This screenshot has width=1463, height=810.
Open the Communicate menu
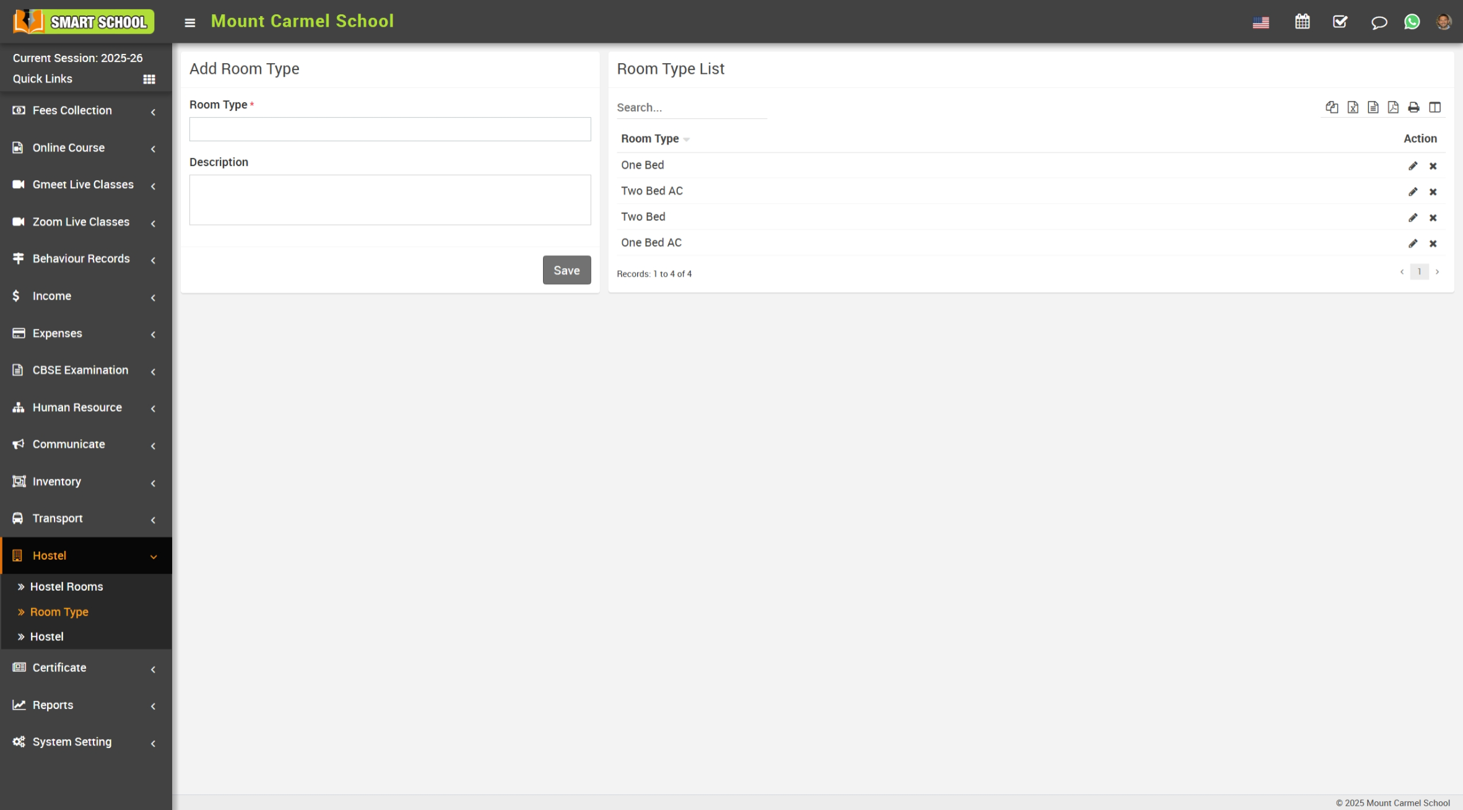click(86, 445)
